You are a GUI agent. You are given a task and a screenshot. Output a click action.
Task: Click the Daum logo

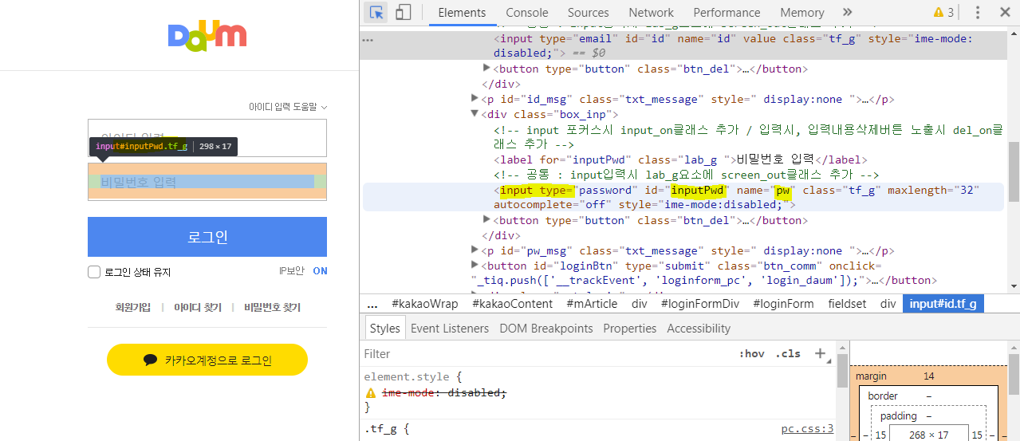[x=207, y=37]
